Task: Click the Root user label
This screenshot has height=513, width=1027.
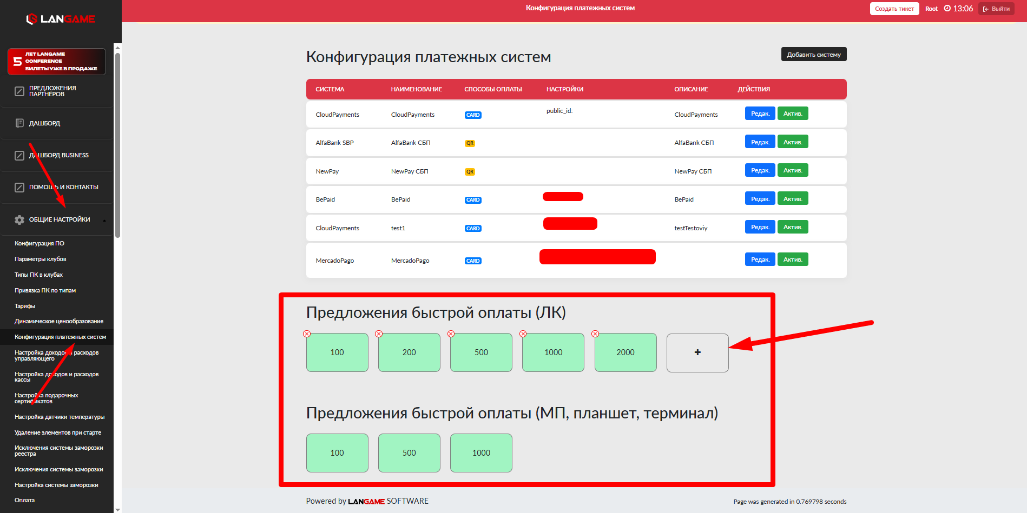Action: pyautogui.click(x=931, y=9)
